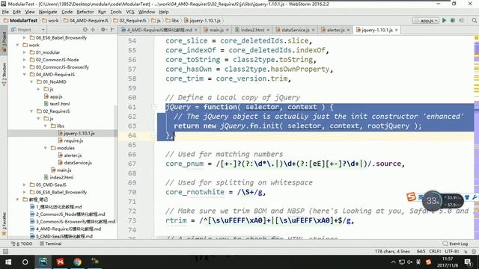
Task: Select test1.html in project tree
Action: 57,104
